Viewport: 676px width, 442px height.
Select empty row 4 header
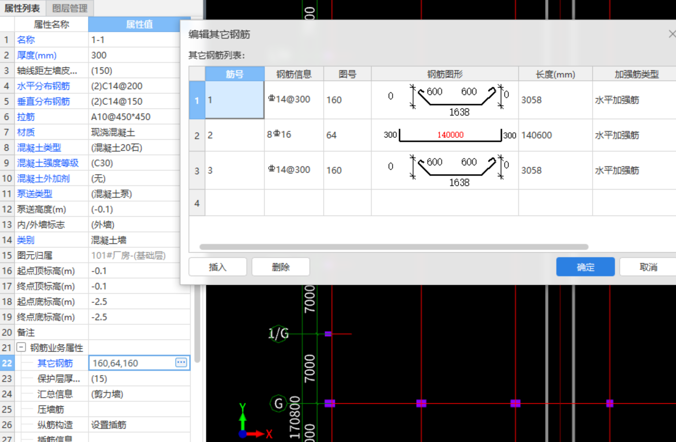[x=197, y=203]
